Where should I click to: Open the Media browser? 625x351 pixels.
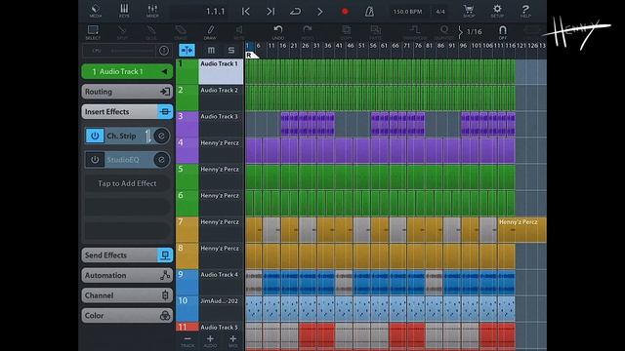point(96,11)
